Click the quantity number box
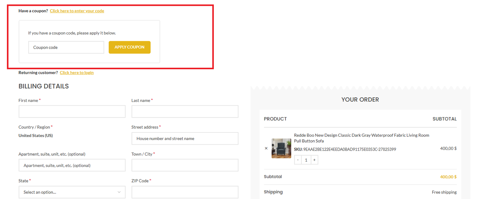Screen dimensions: 486x199 [306, 160]
